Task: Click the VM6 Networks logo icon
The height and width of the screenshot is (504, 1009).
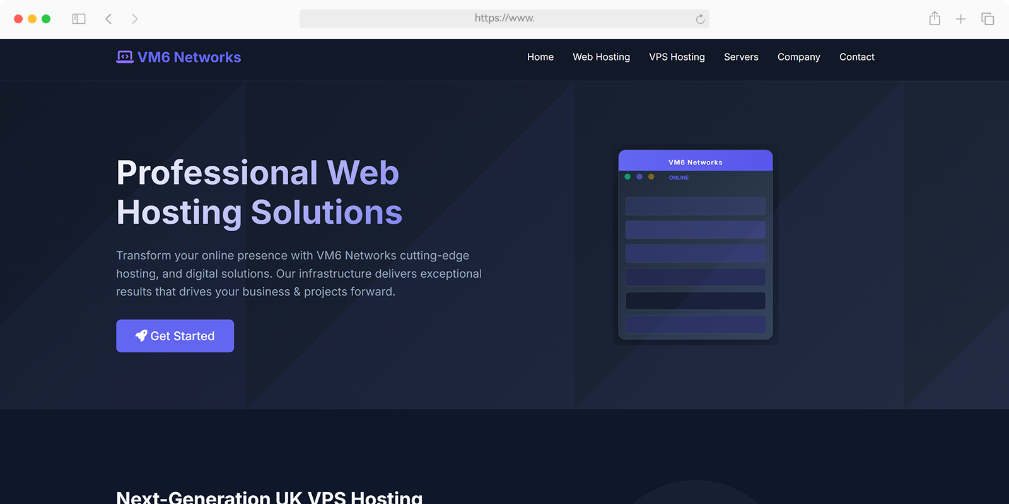Action: point(124,57)
